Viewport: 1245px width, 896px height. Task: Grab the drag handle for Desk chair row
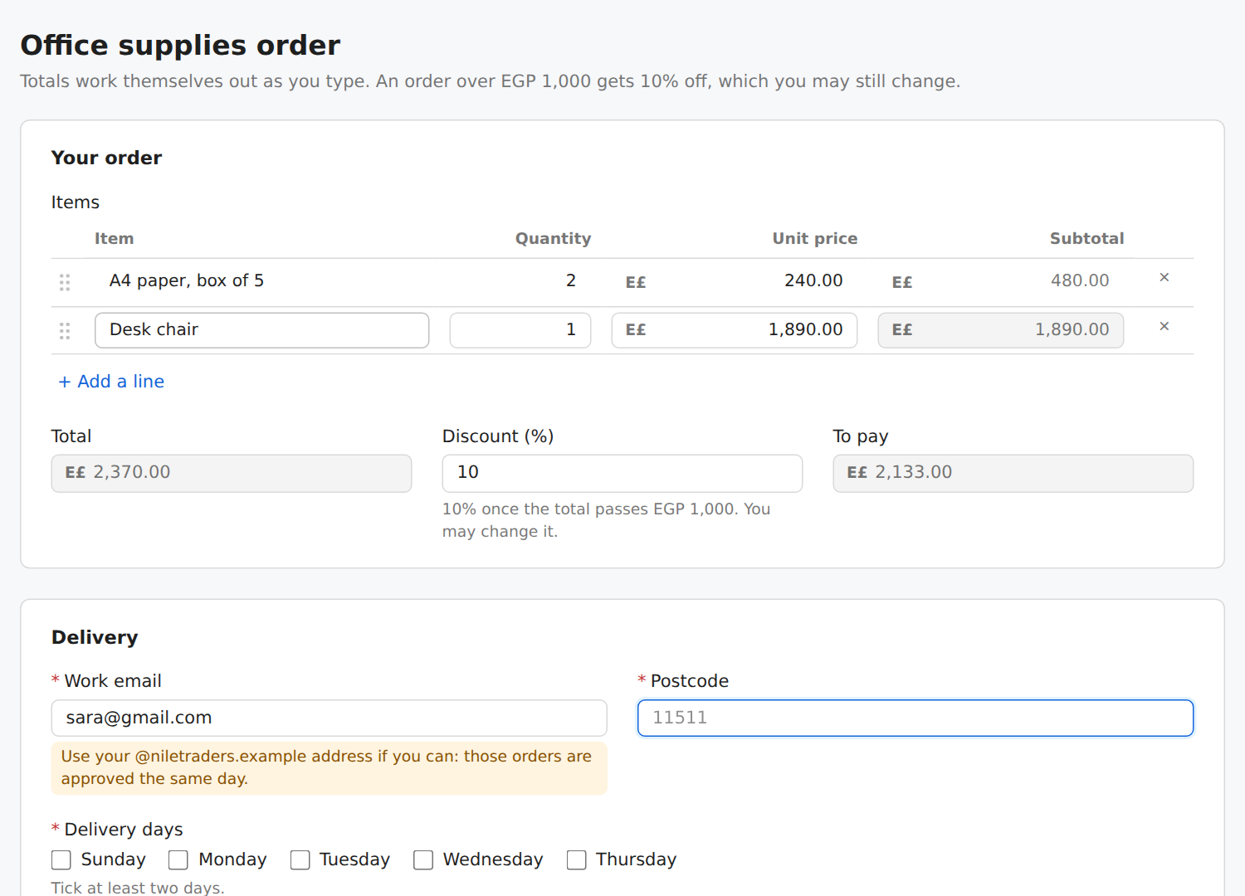(x=65, y=331)
